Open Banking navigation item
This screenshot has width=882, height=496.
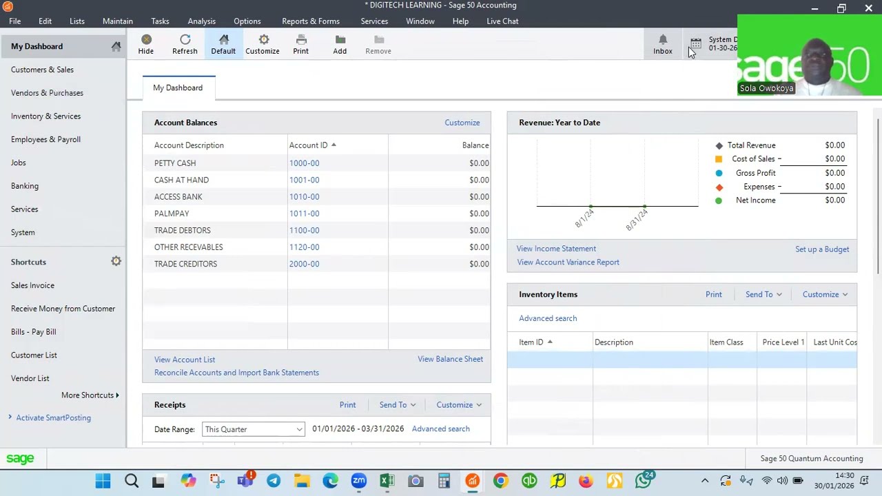click(25, 186)
